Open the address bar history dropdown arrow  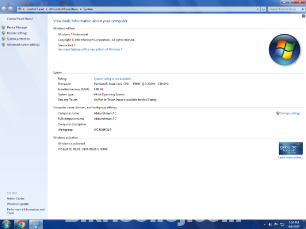click(x=257, y=9)
